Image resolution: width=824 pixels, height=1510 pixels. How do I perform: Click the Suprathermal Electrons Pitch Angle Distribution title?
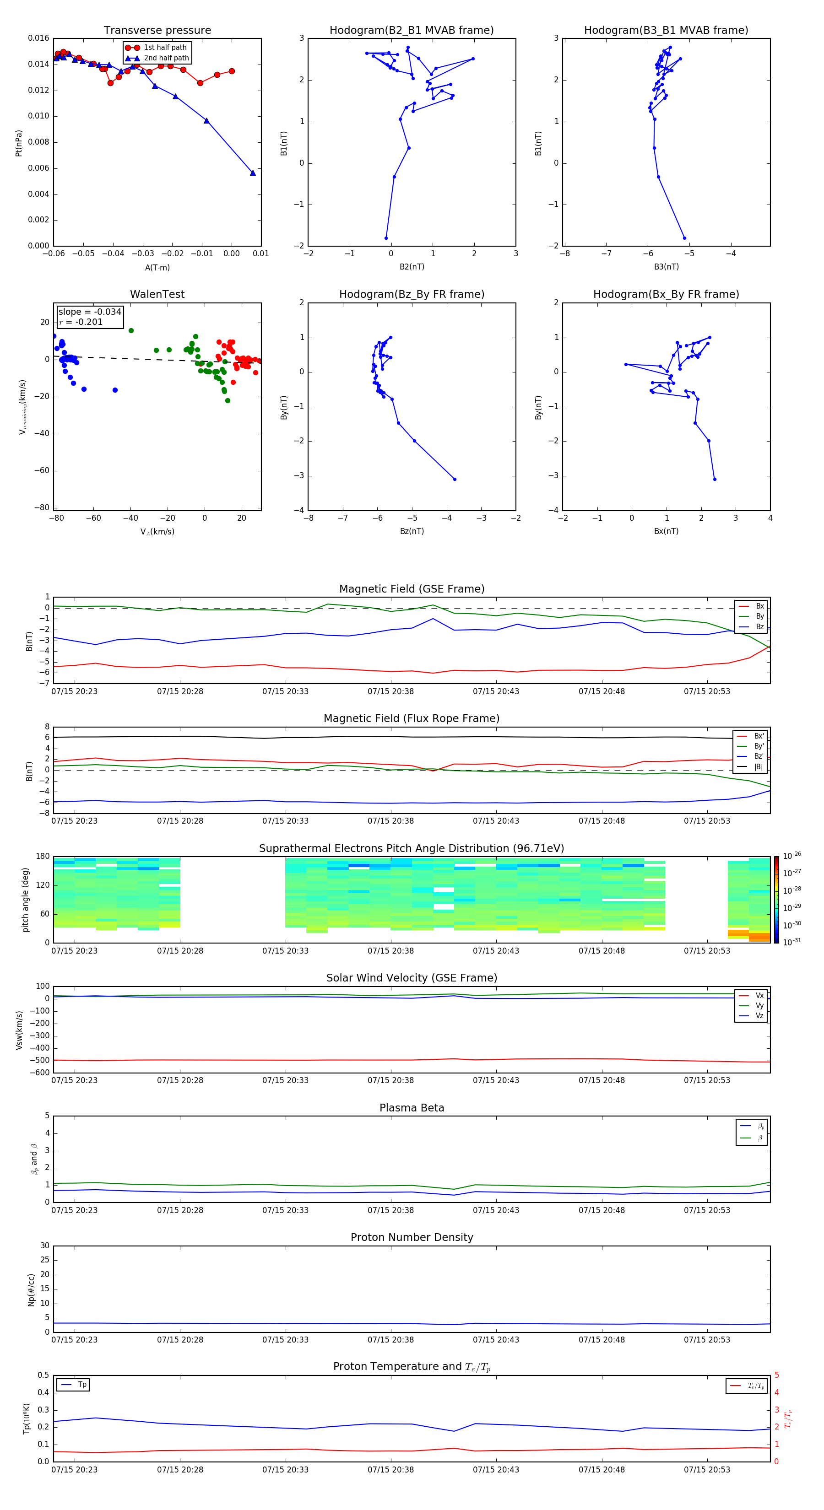(x=412, y=849)
